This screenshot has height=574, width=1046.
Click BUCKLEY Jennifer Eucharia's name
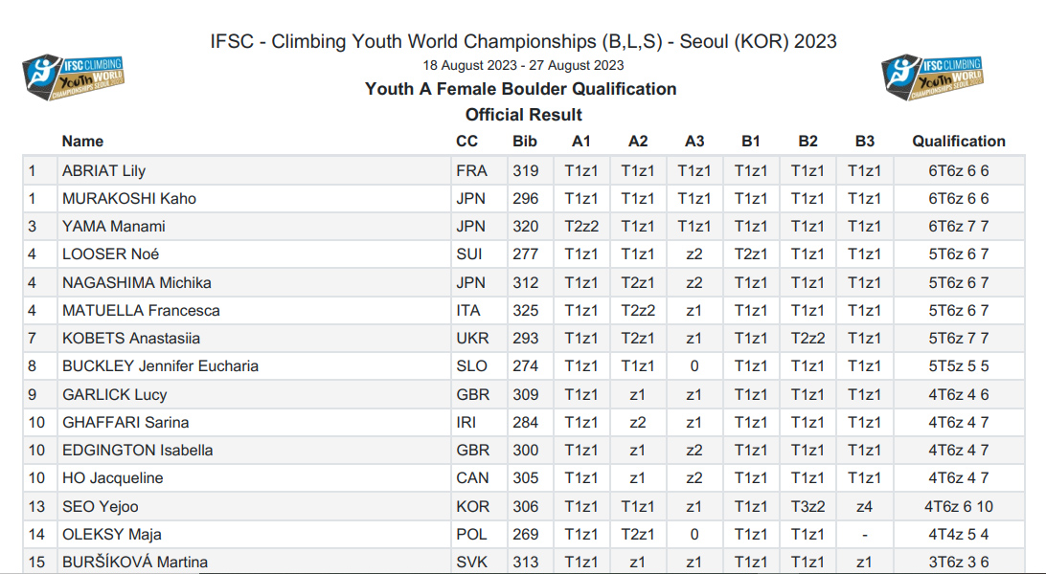pos(160,366)
